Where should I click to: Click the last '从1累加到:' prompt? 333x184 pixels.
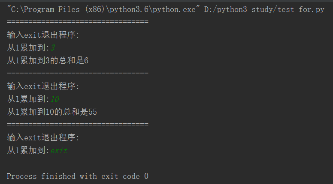tap(28, 151)
